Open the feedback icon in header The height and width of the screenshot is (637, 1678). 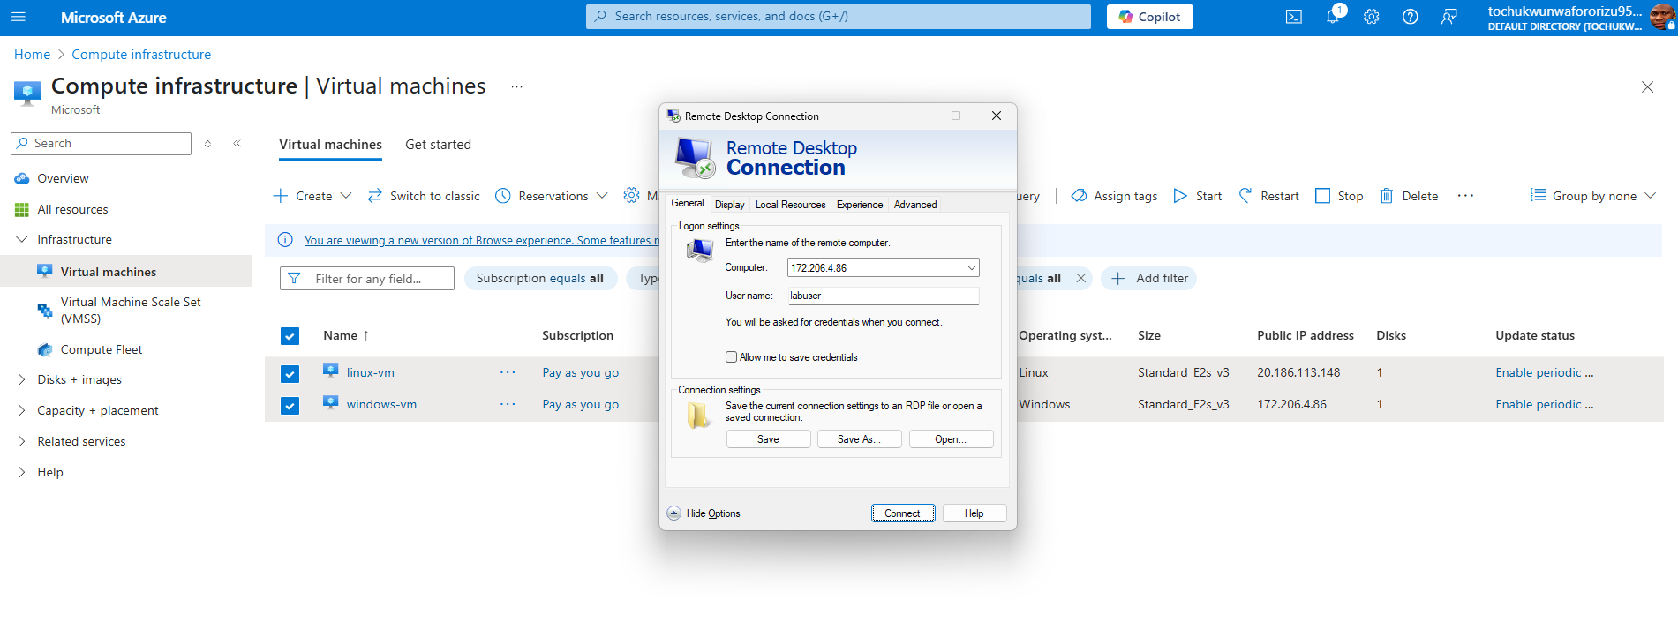pos(1448,17)
